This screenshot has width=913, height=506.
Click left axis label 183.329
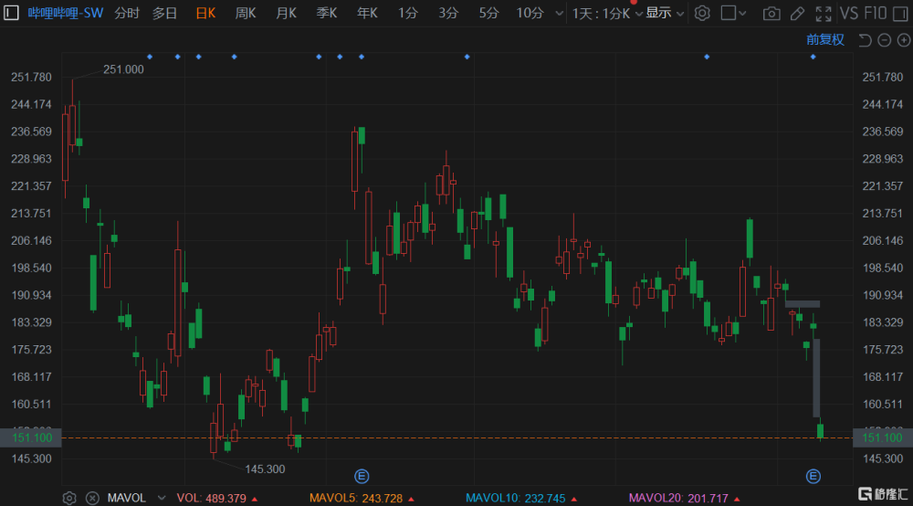coord(31,322)
